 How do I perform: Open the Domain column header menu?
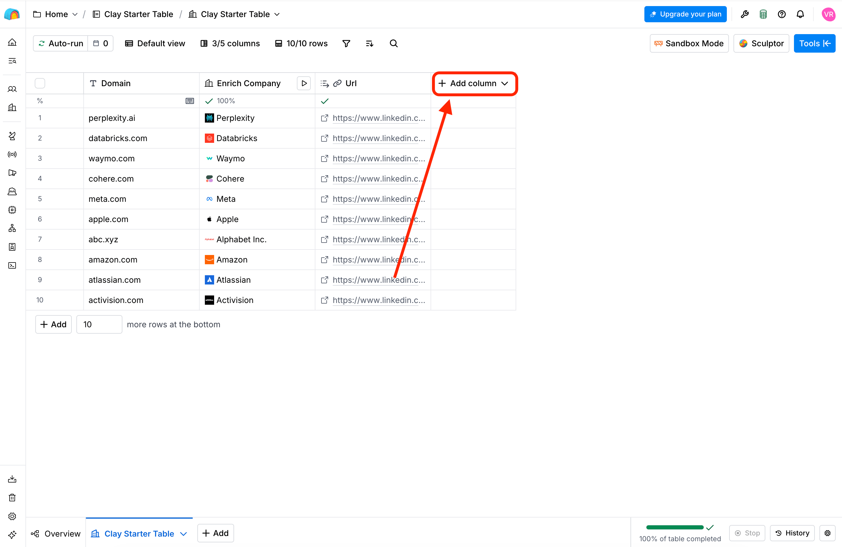coord(141,84)
